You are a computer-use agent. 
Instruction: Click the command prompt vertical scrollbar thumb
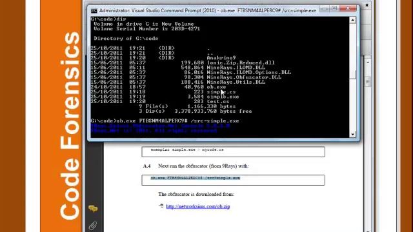click(x=352, y=74)
